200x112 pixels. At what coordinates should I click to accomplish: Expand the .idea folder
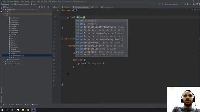pos(5,12)
